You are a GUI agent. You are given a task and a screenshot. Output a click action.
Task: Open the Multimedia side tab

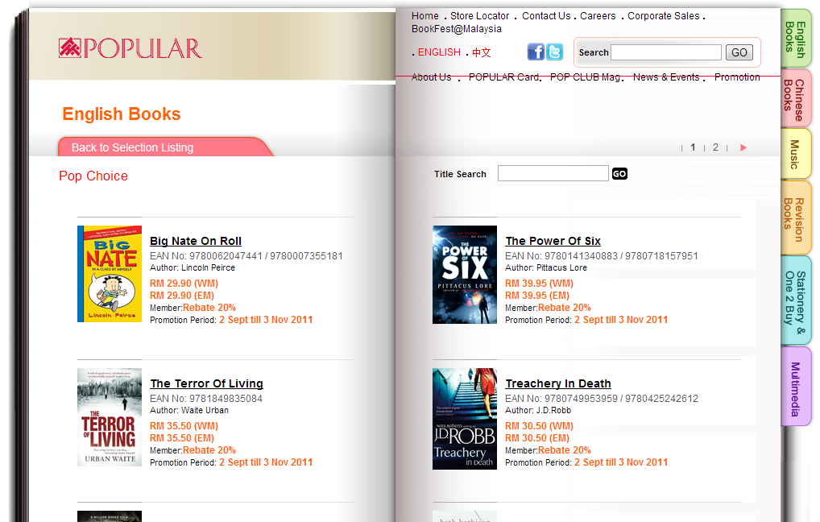pos(795,387)
